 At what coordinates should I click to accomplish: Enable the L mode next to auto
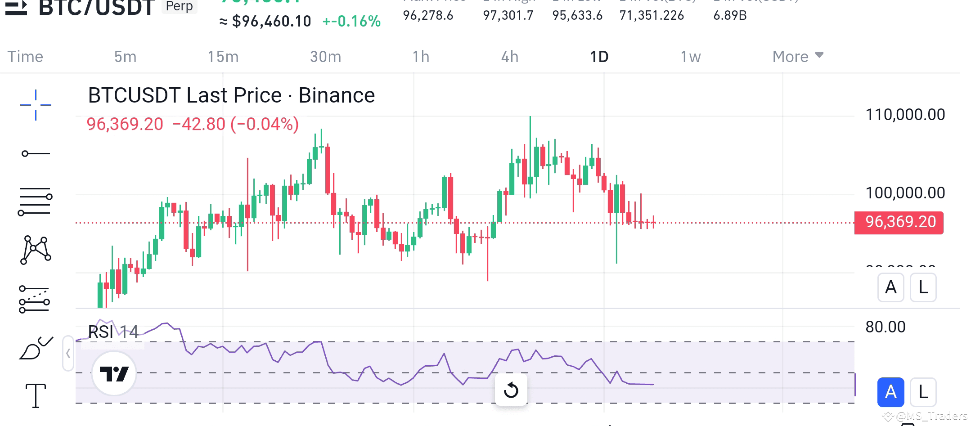click(923, 392)
